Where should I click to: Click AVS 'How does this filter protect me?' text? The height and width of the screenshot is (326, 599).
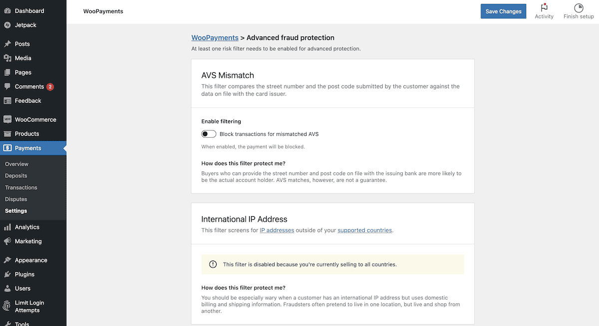(243, 163)
